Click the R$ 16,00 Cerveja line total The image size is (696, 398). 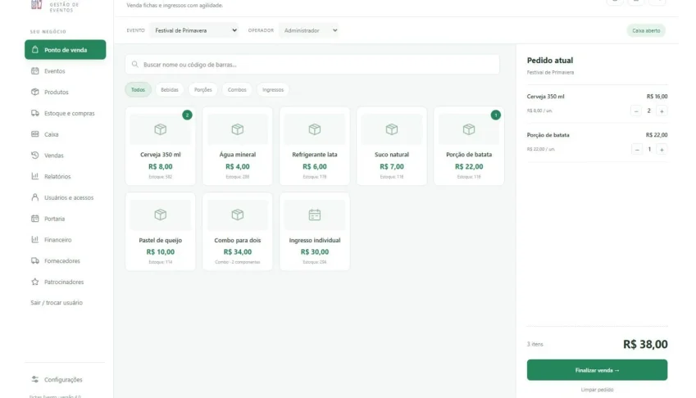[657, 96]
